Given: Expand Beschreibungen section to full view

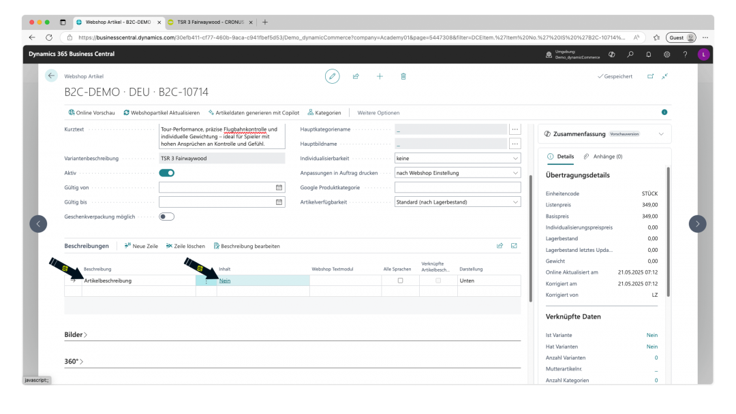Looking at the screenshot, I should [x=515, y=246].
